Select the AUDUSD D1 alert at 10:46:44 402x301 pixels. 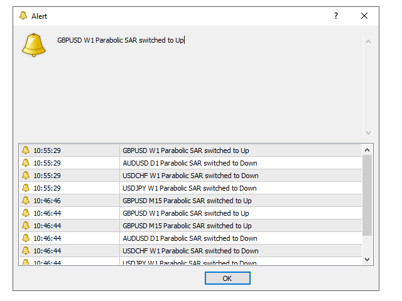pos(190,238)
